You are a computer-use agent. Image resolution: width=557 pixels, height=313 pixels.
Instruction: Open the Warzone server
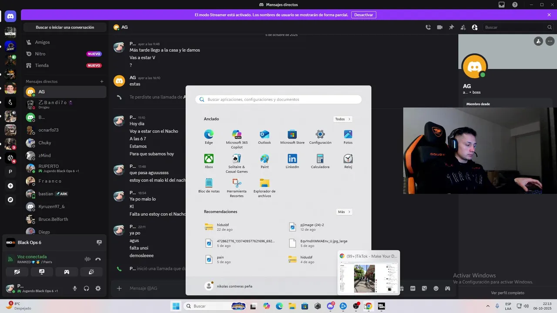10,32
